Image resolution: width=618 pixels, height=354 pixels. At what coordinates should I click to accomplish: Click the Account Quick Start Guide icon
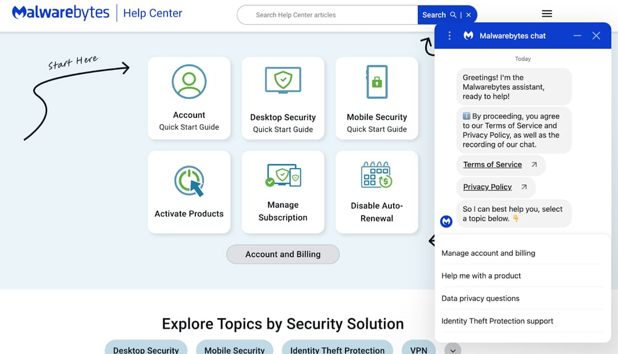(189, 81)
